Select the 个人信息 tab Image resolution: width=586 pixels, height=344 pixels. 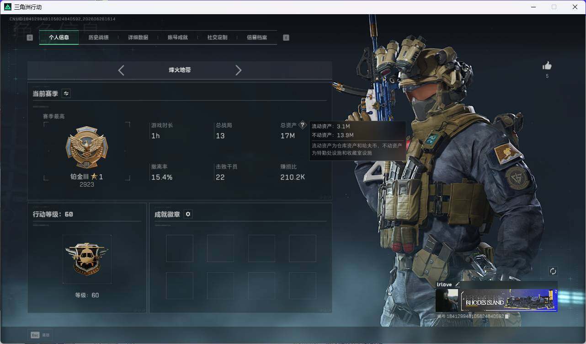(x=59, y=38)
